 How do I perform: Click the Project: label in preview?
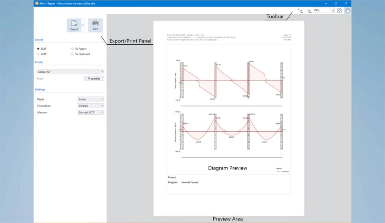coord(172,177)
